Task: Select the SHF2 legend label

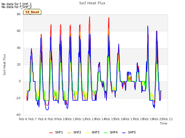Action: (x=77, y=132)
